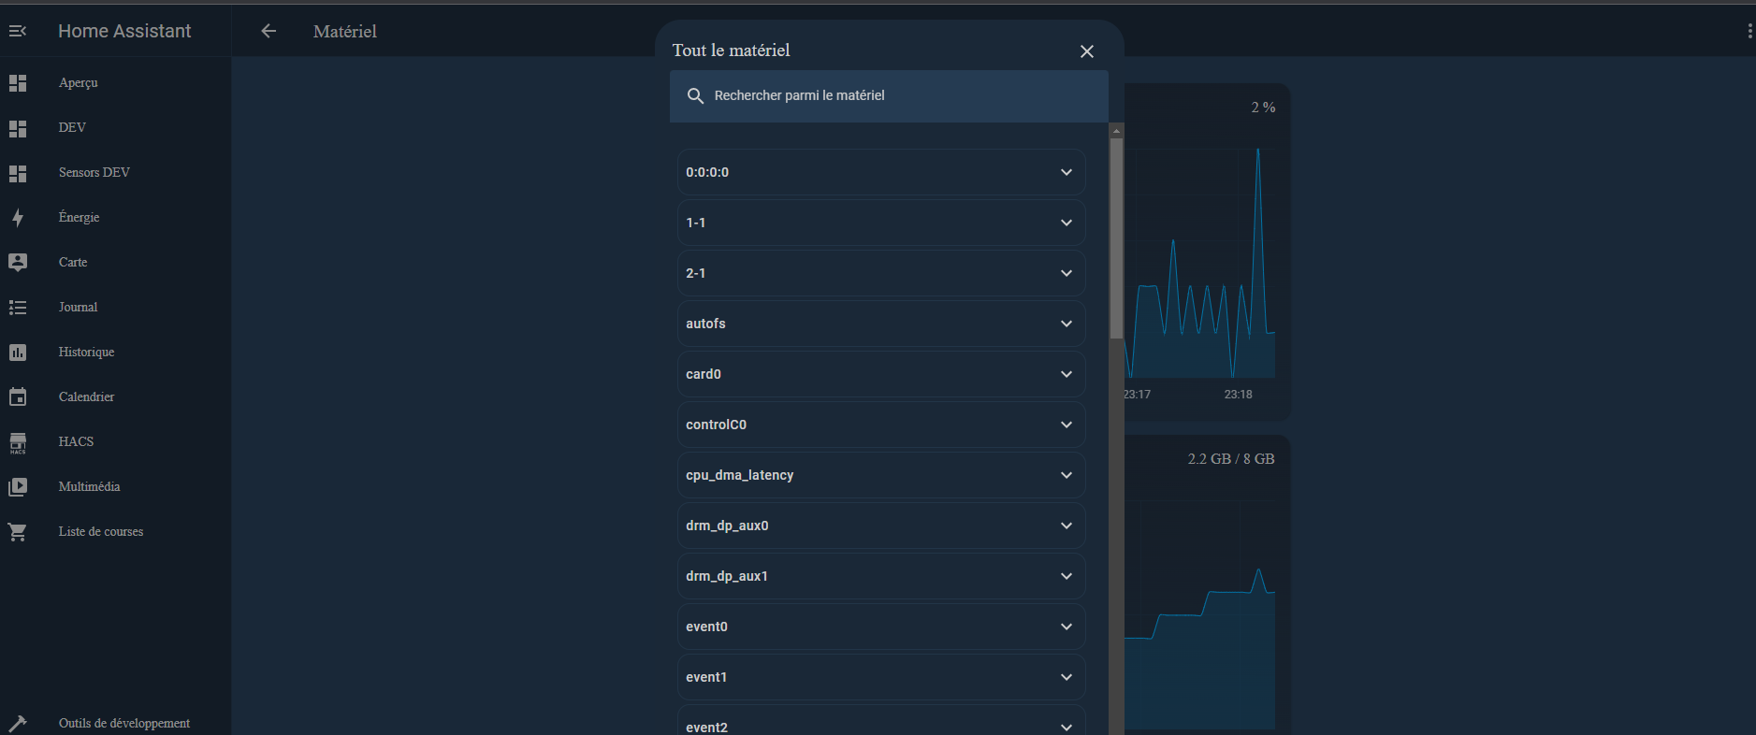
Task: Open Journal list icon in sidebar
Action: click(x=17, y=308)
